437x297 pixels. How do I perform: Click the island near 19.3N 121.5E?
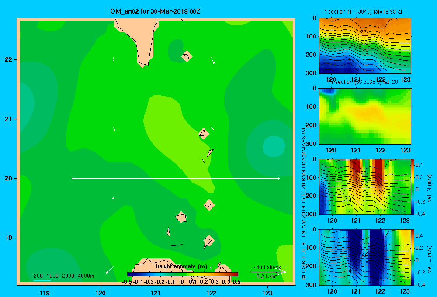tap(181, 217)
